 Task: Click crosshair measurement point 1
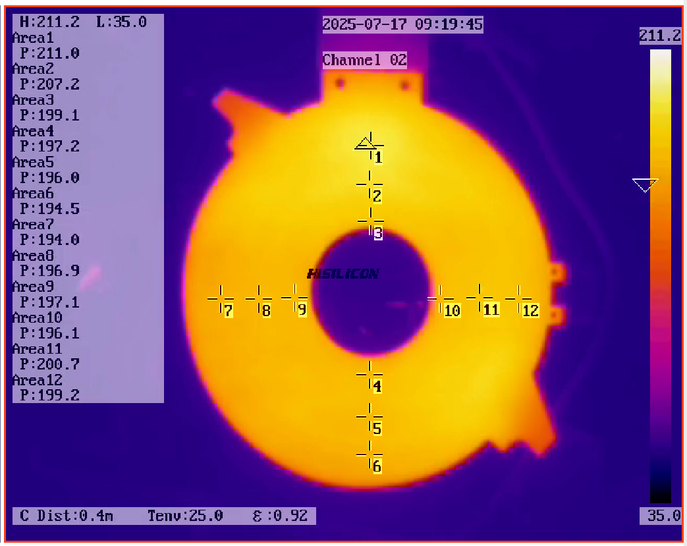(x=371, y=145)
